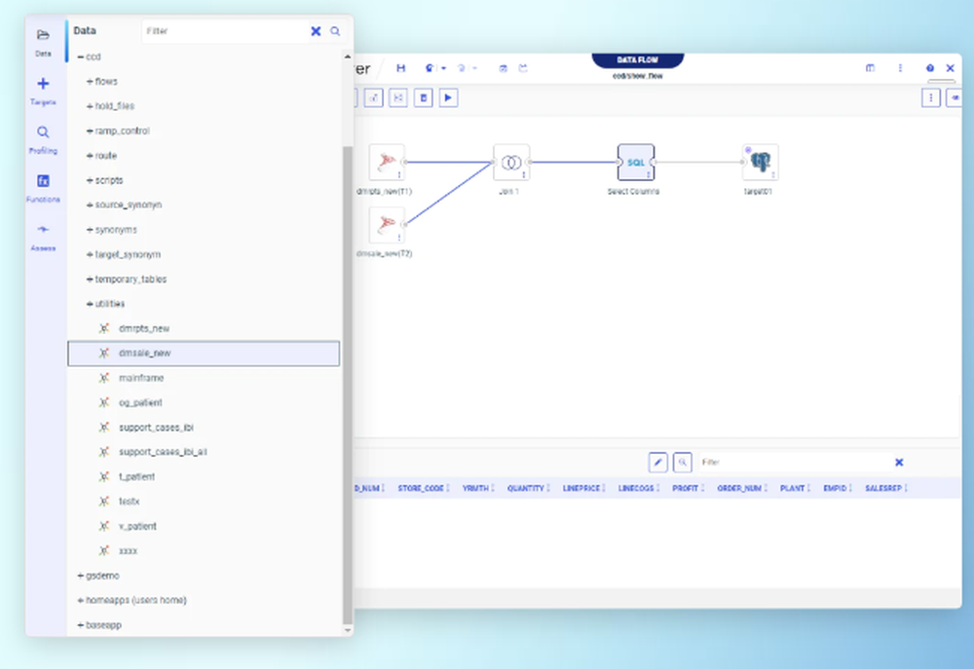974x669 pixels.
Task: Open the help question mark icon
Action: (x=930, y=68)
